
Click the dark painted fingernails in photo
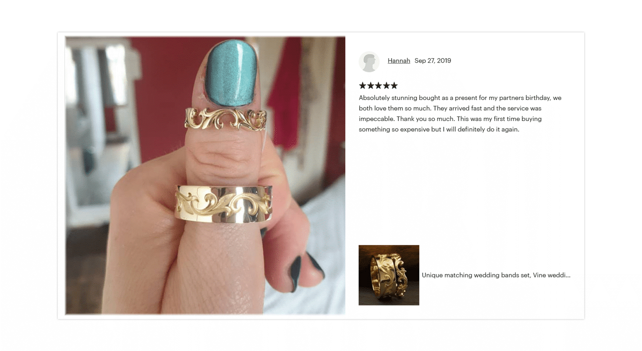pos(307,270)
